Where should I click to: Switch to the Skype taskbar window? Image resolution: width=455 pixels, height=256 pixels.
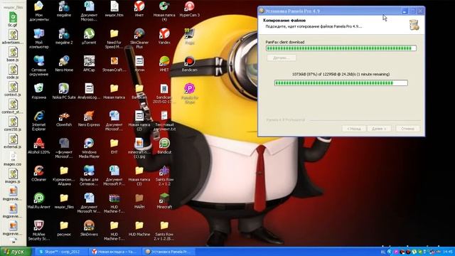click(x=62, y=252)
